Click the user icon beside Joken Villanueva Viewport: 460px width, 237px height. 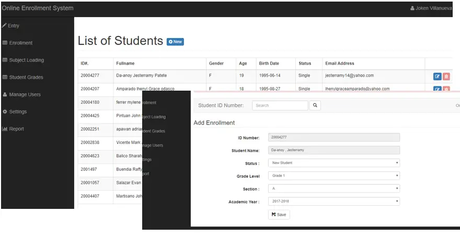coord(412,8)
